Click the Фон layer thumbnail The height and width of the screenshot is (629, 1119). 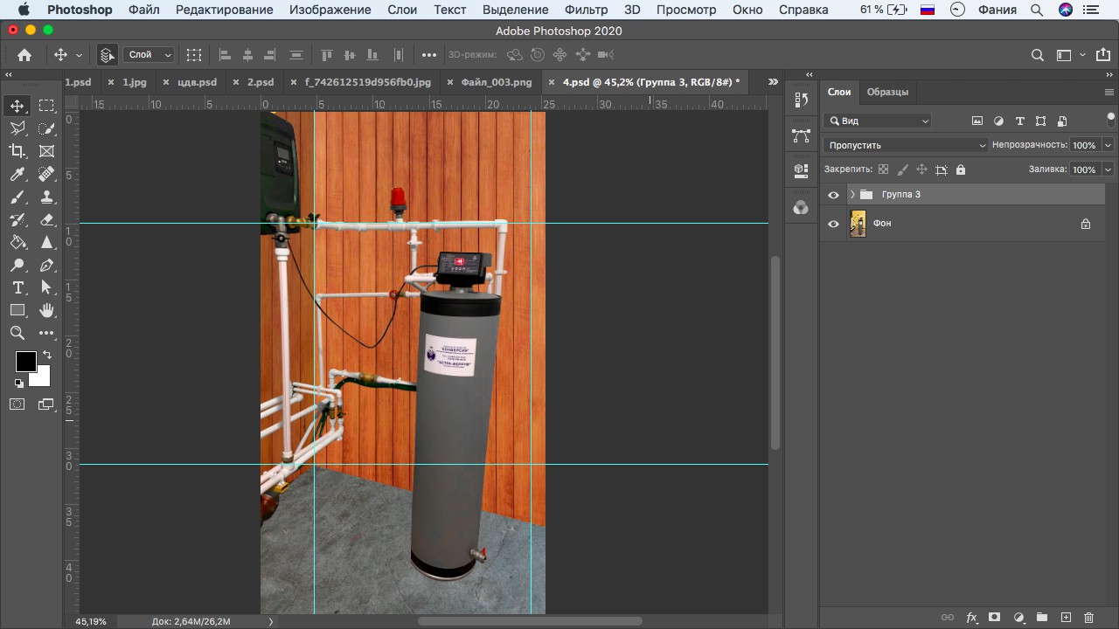pos(858,224)
